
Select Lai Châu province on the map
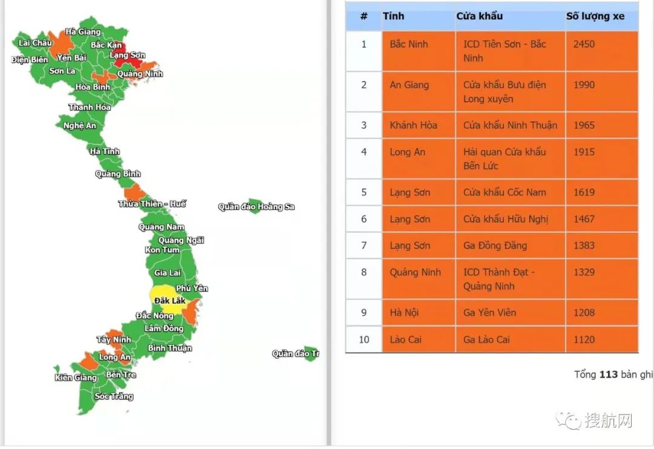tap(35, 43)
